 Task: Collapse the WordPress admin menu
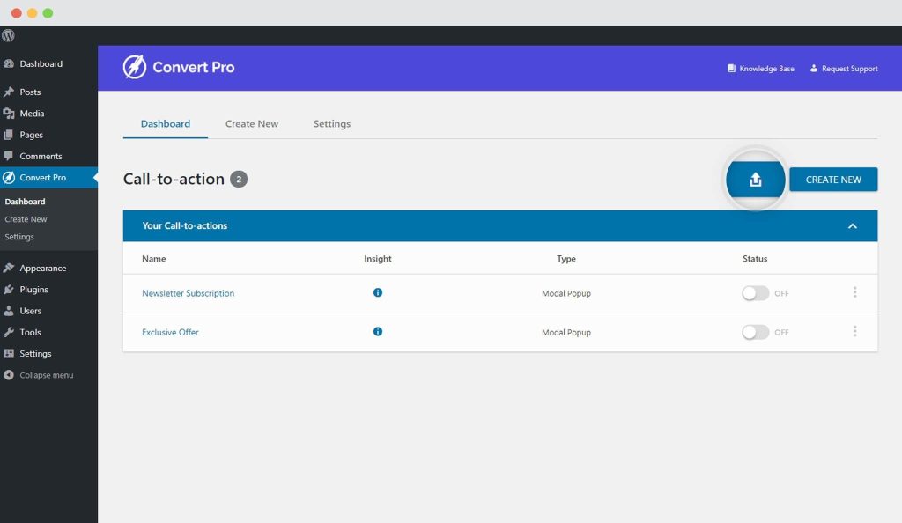[46, 375]
